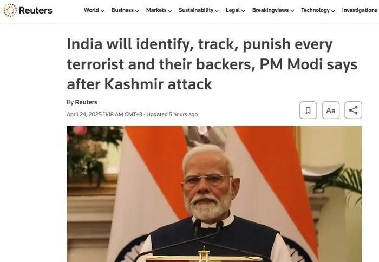Bookmark this article with the save icon
379x262 pixels.
[308, 110]
